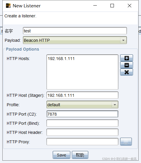This screenshot has height=163, width=141.
Task: Add a new HTTP host with plus icon
Action: click(x=127, y=58)
